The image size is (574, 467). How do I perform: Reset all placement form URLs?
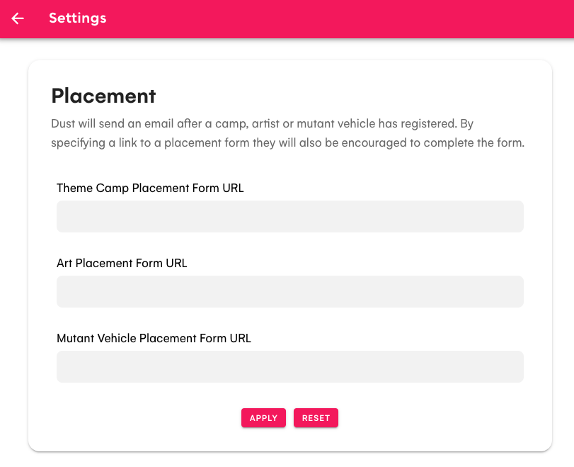click(x=316, y=417)
